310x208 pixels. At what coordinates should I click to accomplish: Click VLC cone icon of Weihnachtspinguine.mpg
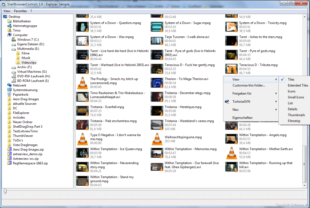[x=157, y=139]
